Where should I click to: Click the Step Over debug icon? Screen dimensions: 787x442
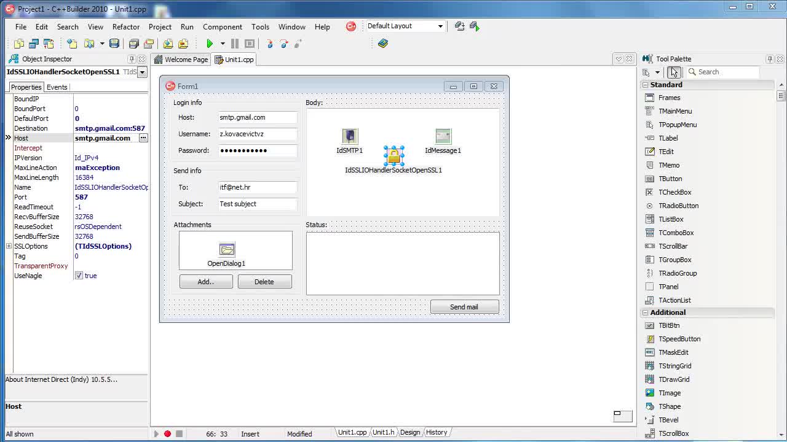(x=284, y=44)
